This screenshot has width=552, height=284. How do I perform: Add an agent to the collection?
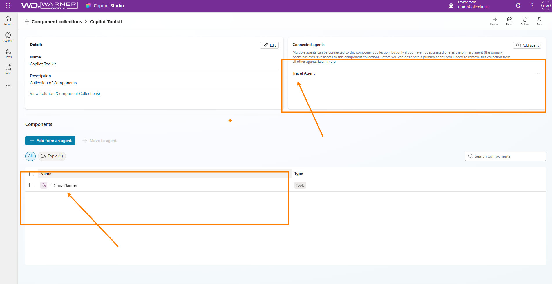(x=527, y=45)
